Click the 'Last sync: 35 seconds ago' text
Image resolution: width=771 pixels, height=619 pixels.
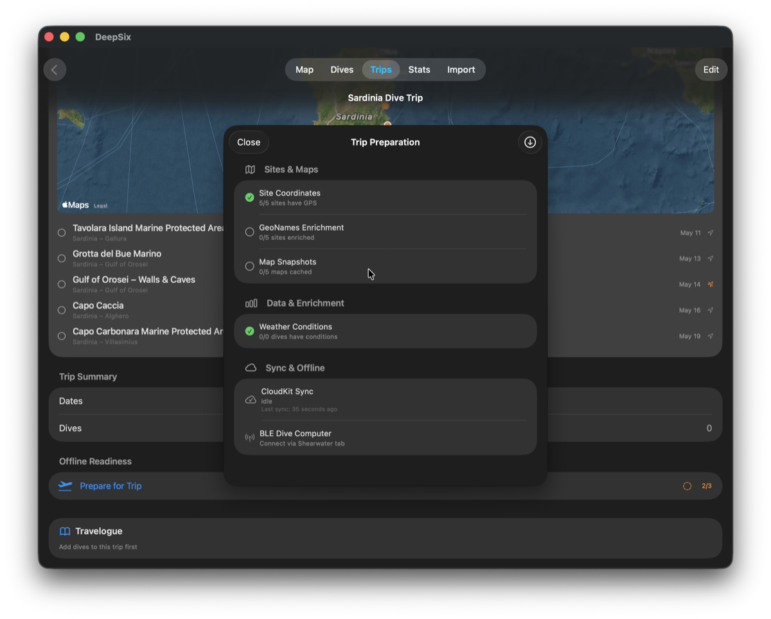click(x=299, y=409)
